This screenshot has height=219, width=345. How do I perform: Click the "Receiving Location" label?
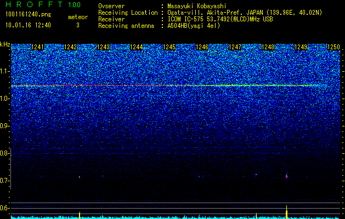(128, 13)
